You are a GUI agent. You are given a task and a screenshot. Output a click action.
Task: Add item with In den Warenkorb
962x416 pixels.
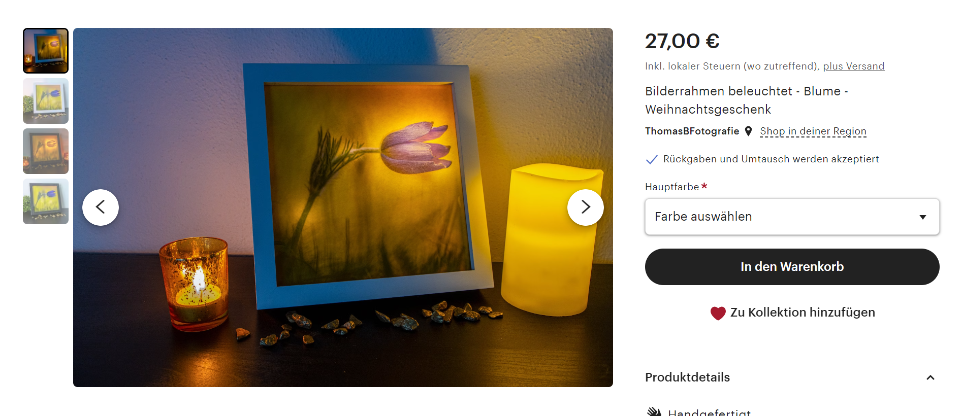pos(792,267)
